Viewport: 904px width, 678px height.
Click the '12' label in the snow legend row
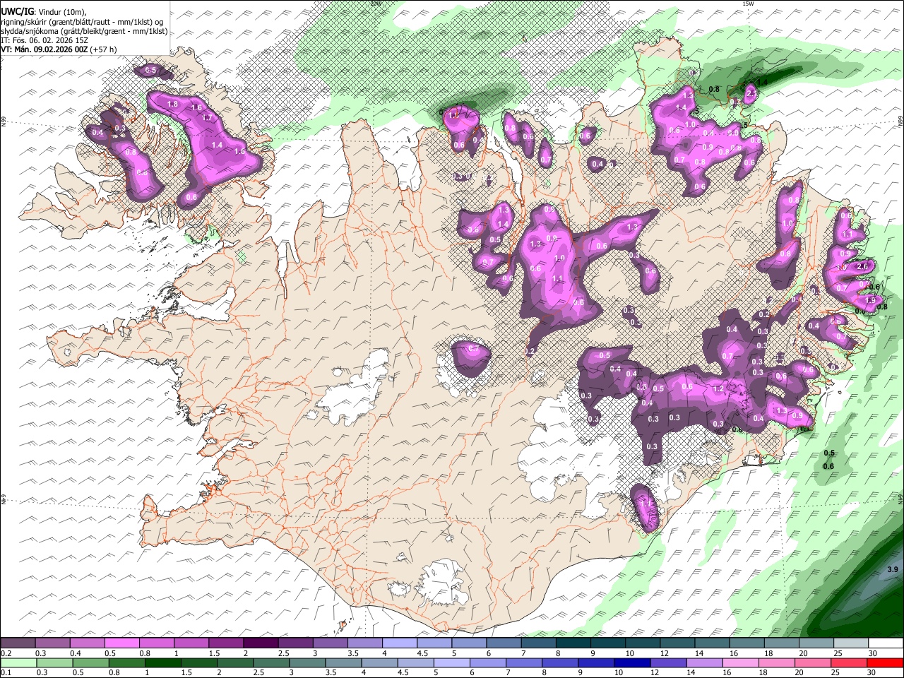[x=664, y=653]
